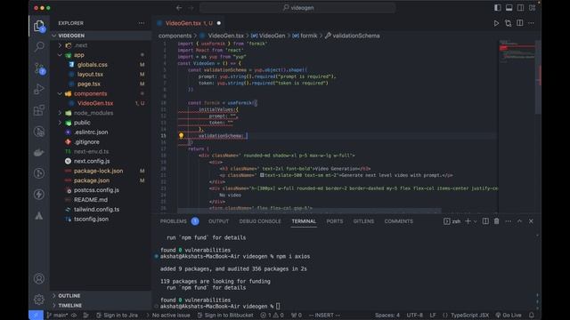Open remote window indicator in status bar
The width and height of the screenshot is (570, 320).
[x=36, y=315]
